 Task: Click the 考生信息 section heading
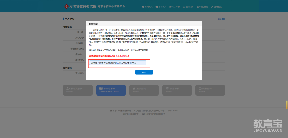click(67, 27)
